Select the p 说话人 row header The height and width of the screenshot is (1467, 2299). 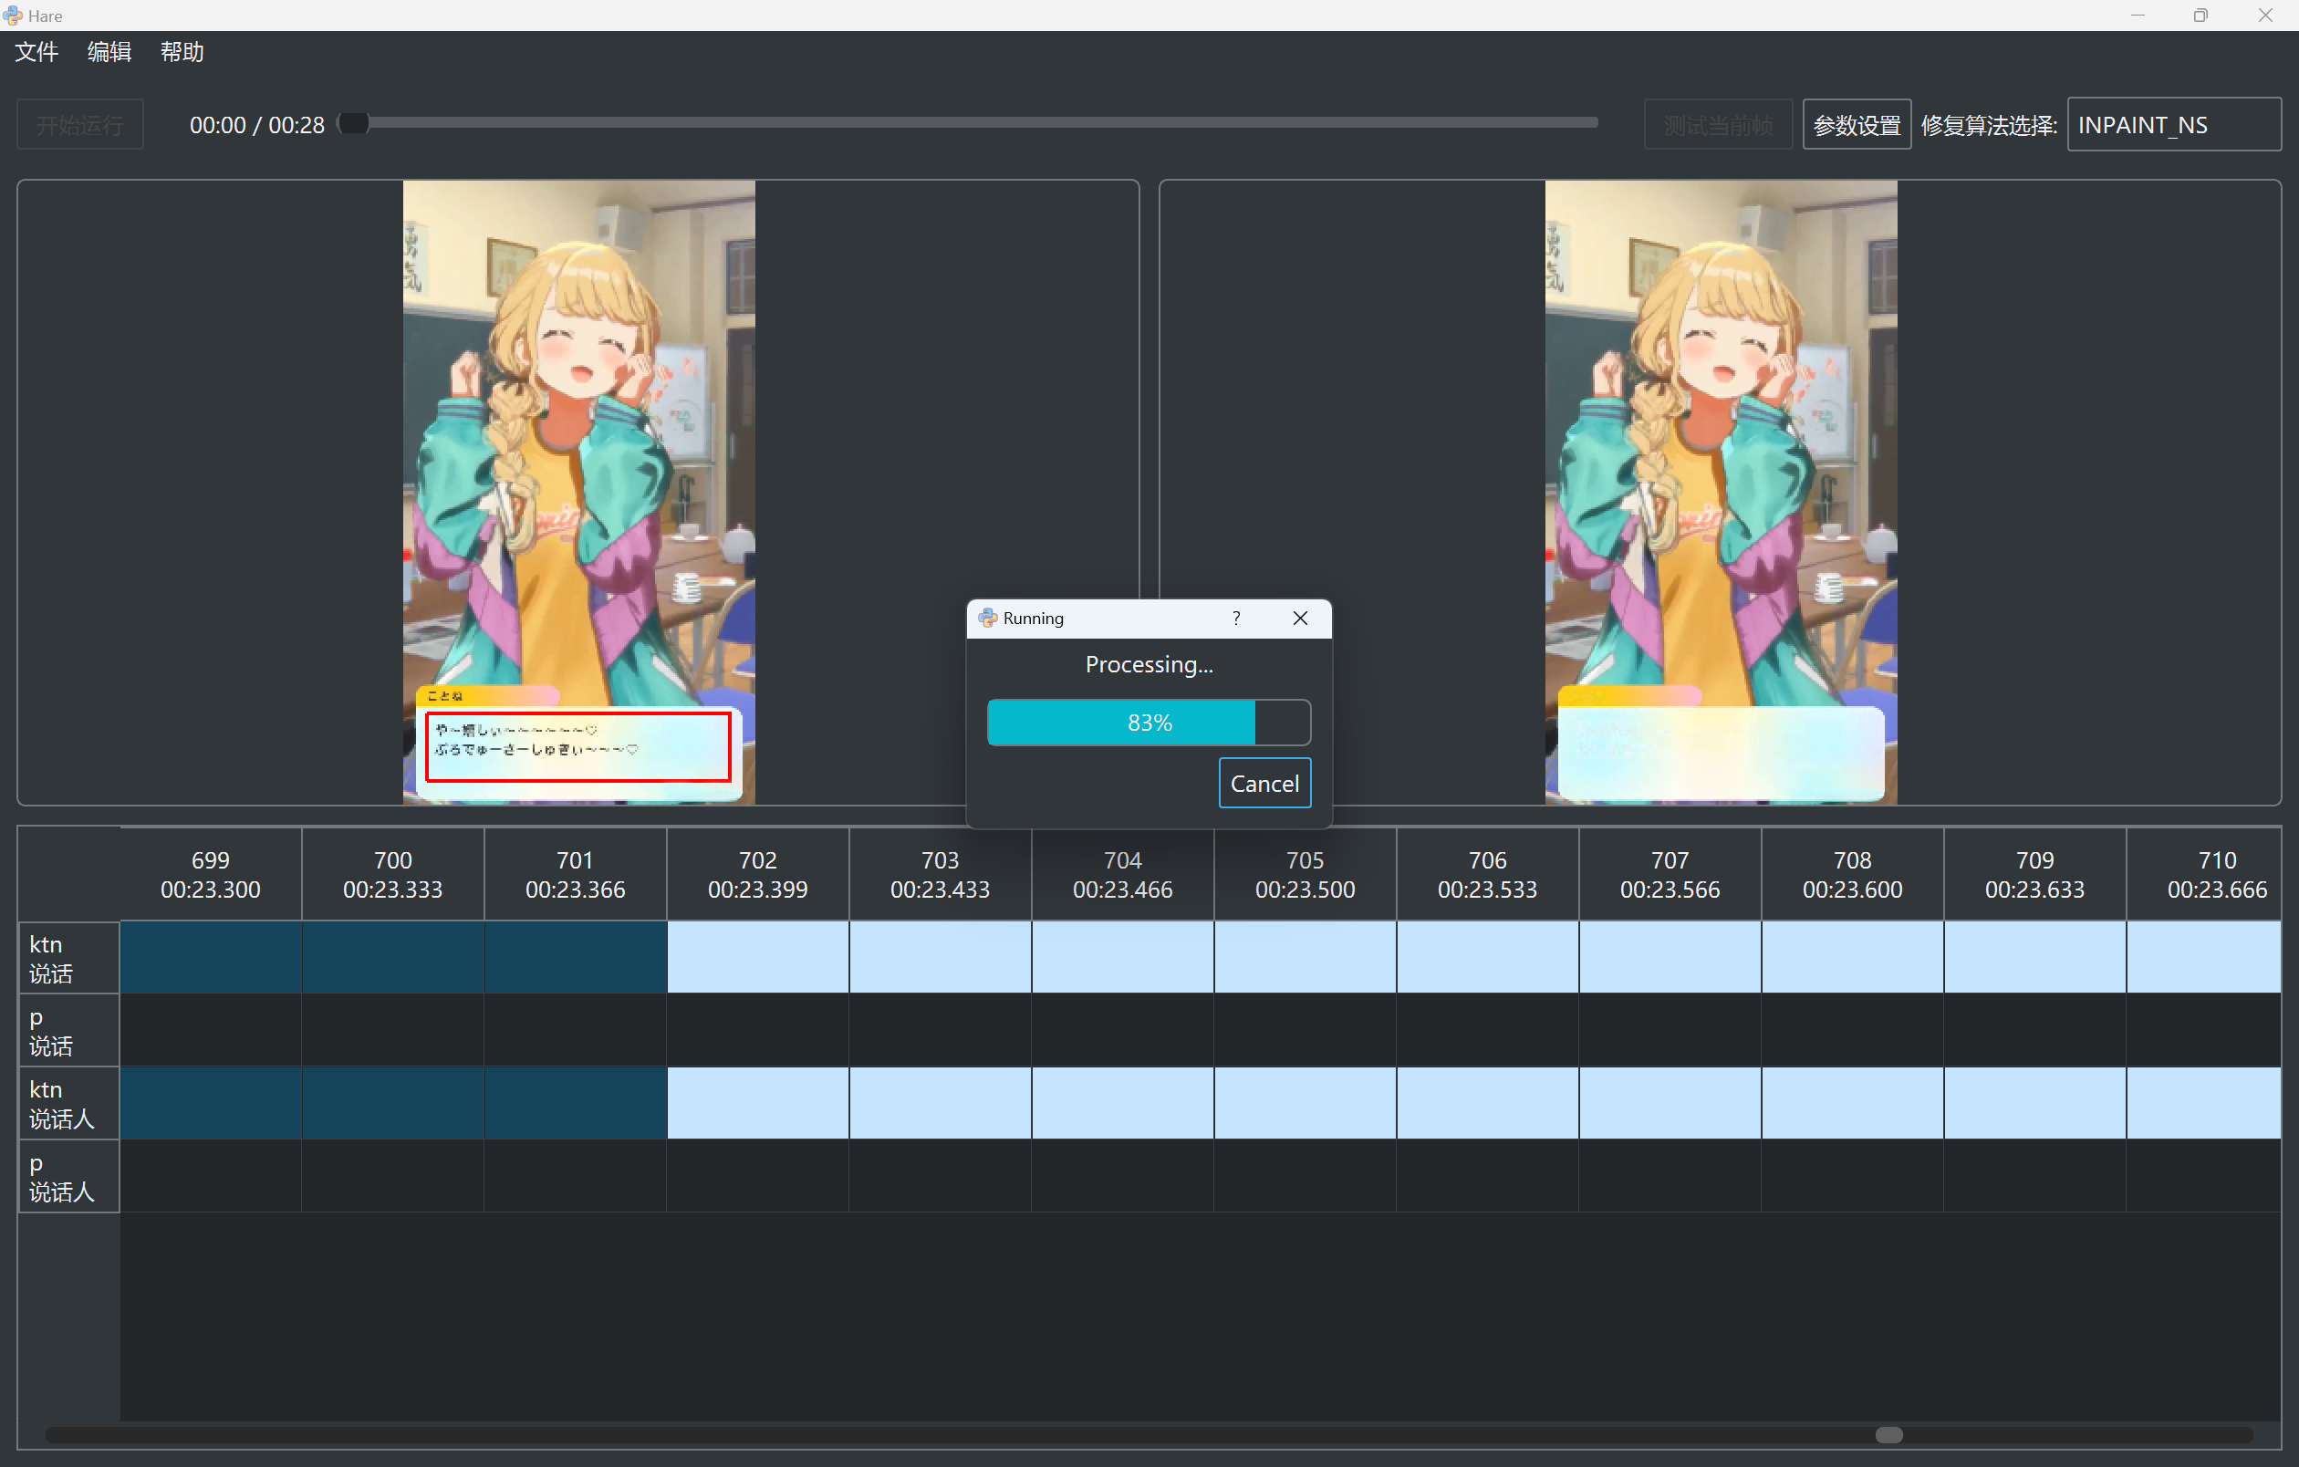coord(68,1176)
